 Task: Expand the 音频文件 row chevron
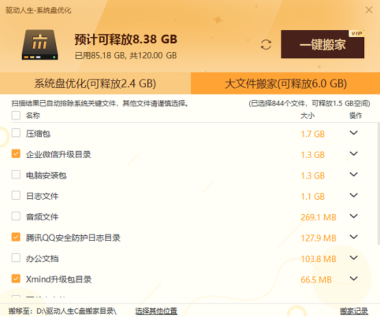point(354,216)
